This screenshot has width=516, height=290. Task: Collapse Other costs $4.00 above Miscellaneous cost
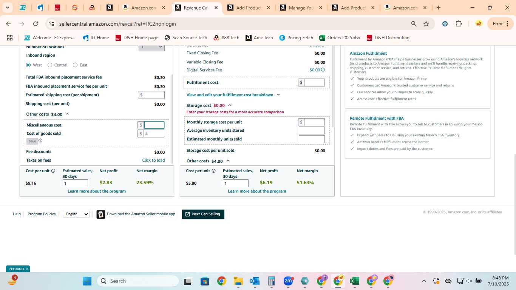click(x=68, y=114)
